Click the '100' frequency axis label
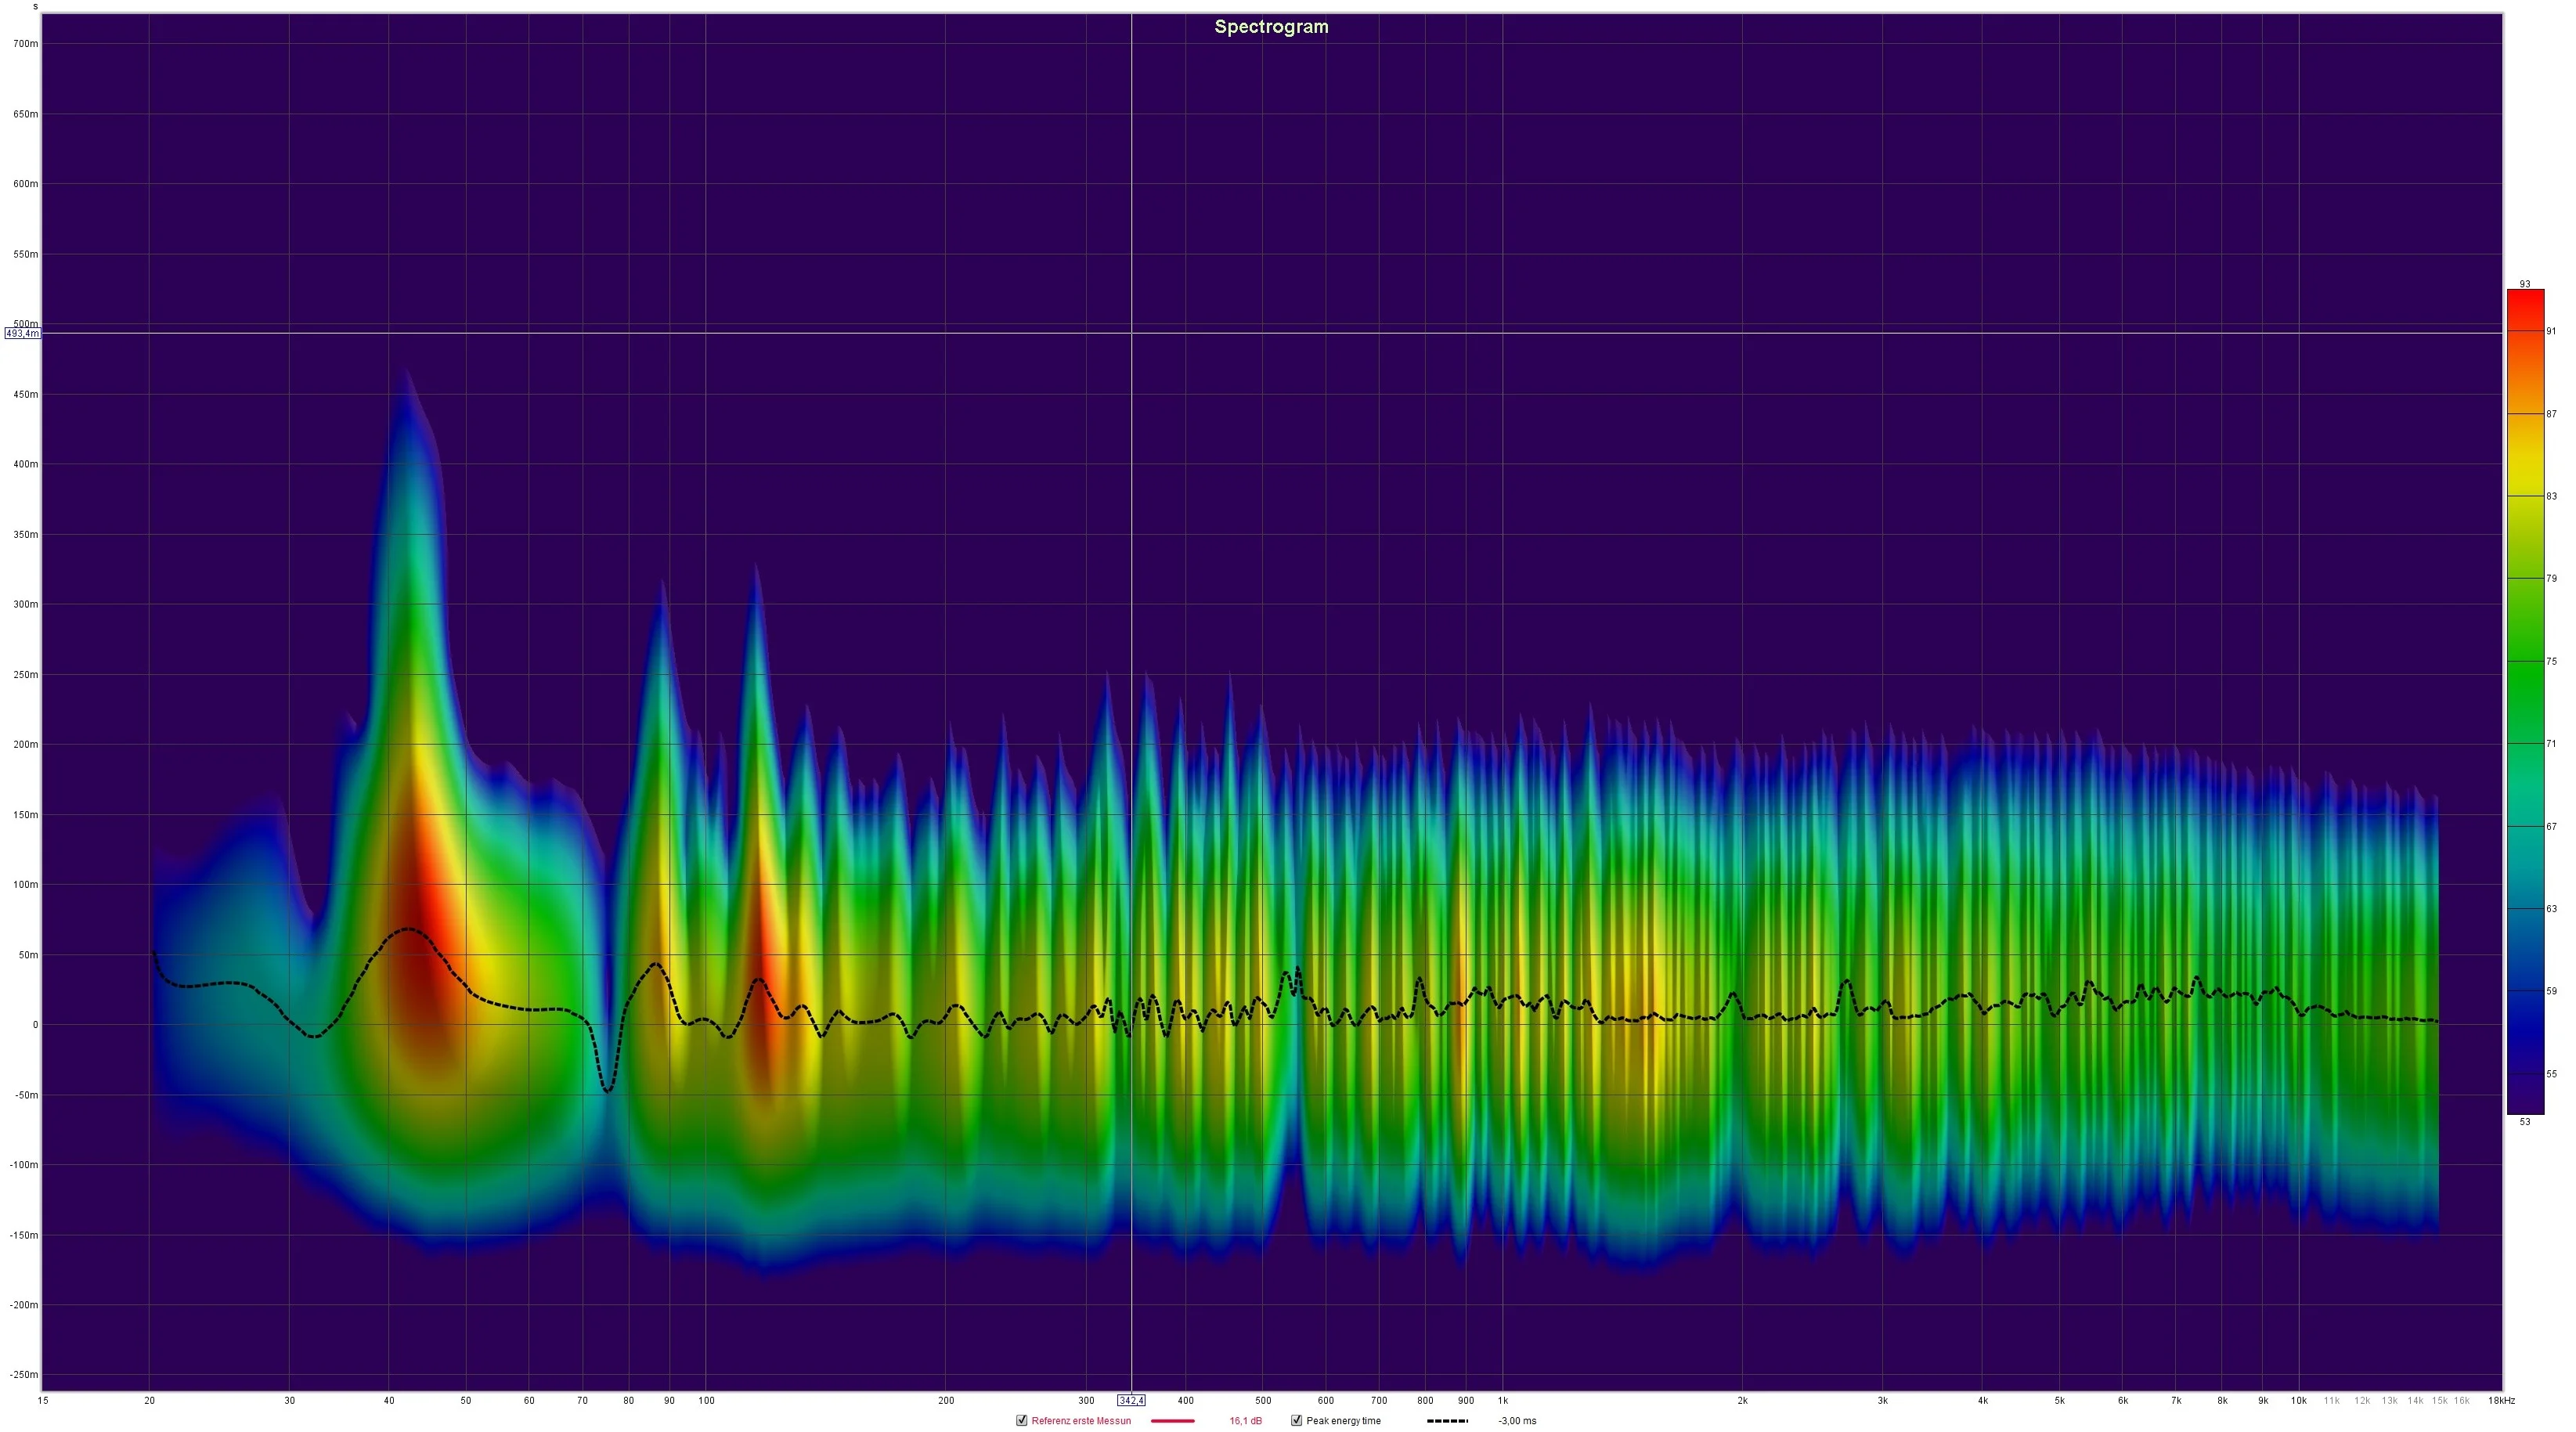 point(706,1401)
